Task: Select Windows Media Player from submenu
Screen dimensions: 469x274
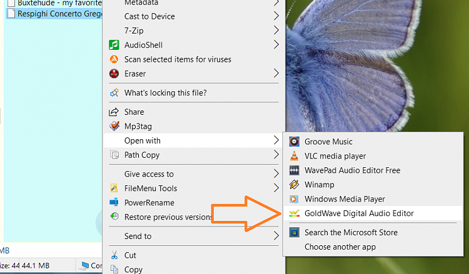Action: point(345,199)
